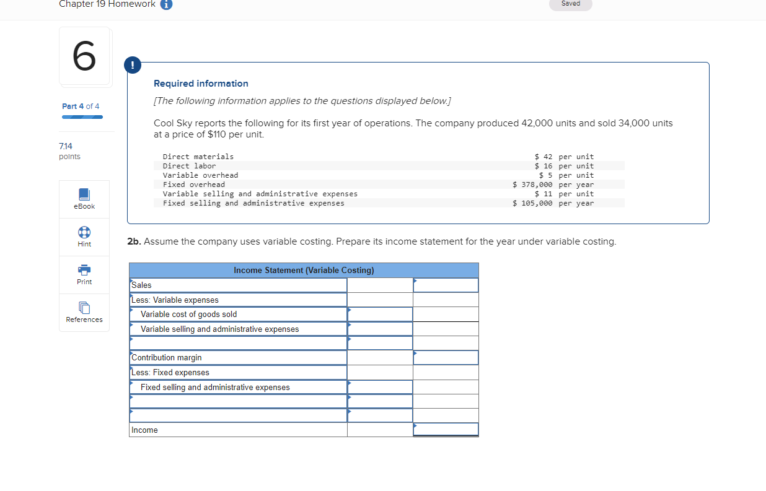This screenshot has width=766, height=491.
Task: Open the Less: Variable expenses label dropdown
Action: pyautogui.click(x=238, y=300)
